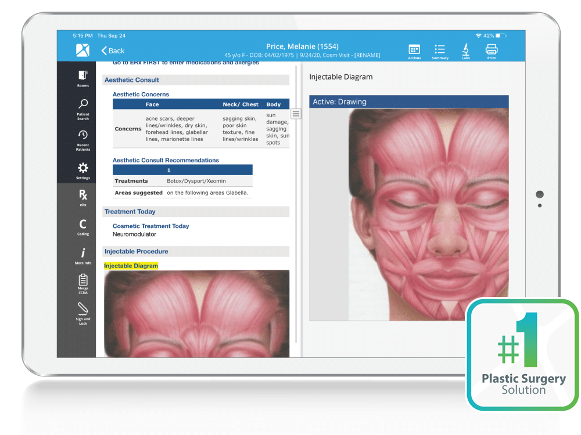Expand the chart note side drawer handle

tap(296, 114)
